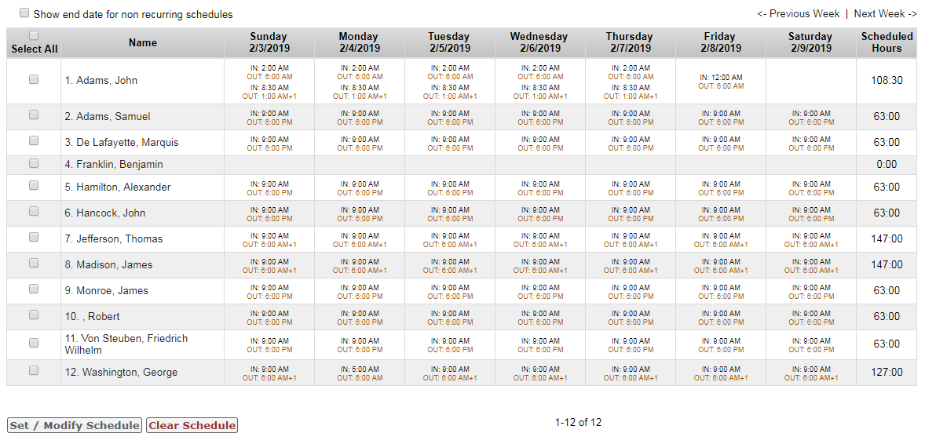The width and height of the screenshot is (925, 444).
Task: Click the Wednesday 2/6/2019 column header
Action: 540,42
